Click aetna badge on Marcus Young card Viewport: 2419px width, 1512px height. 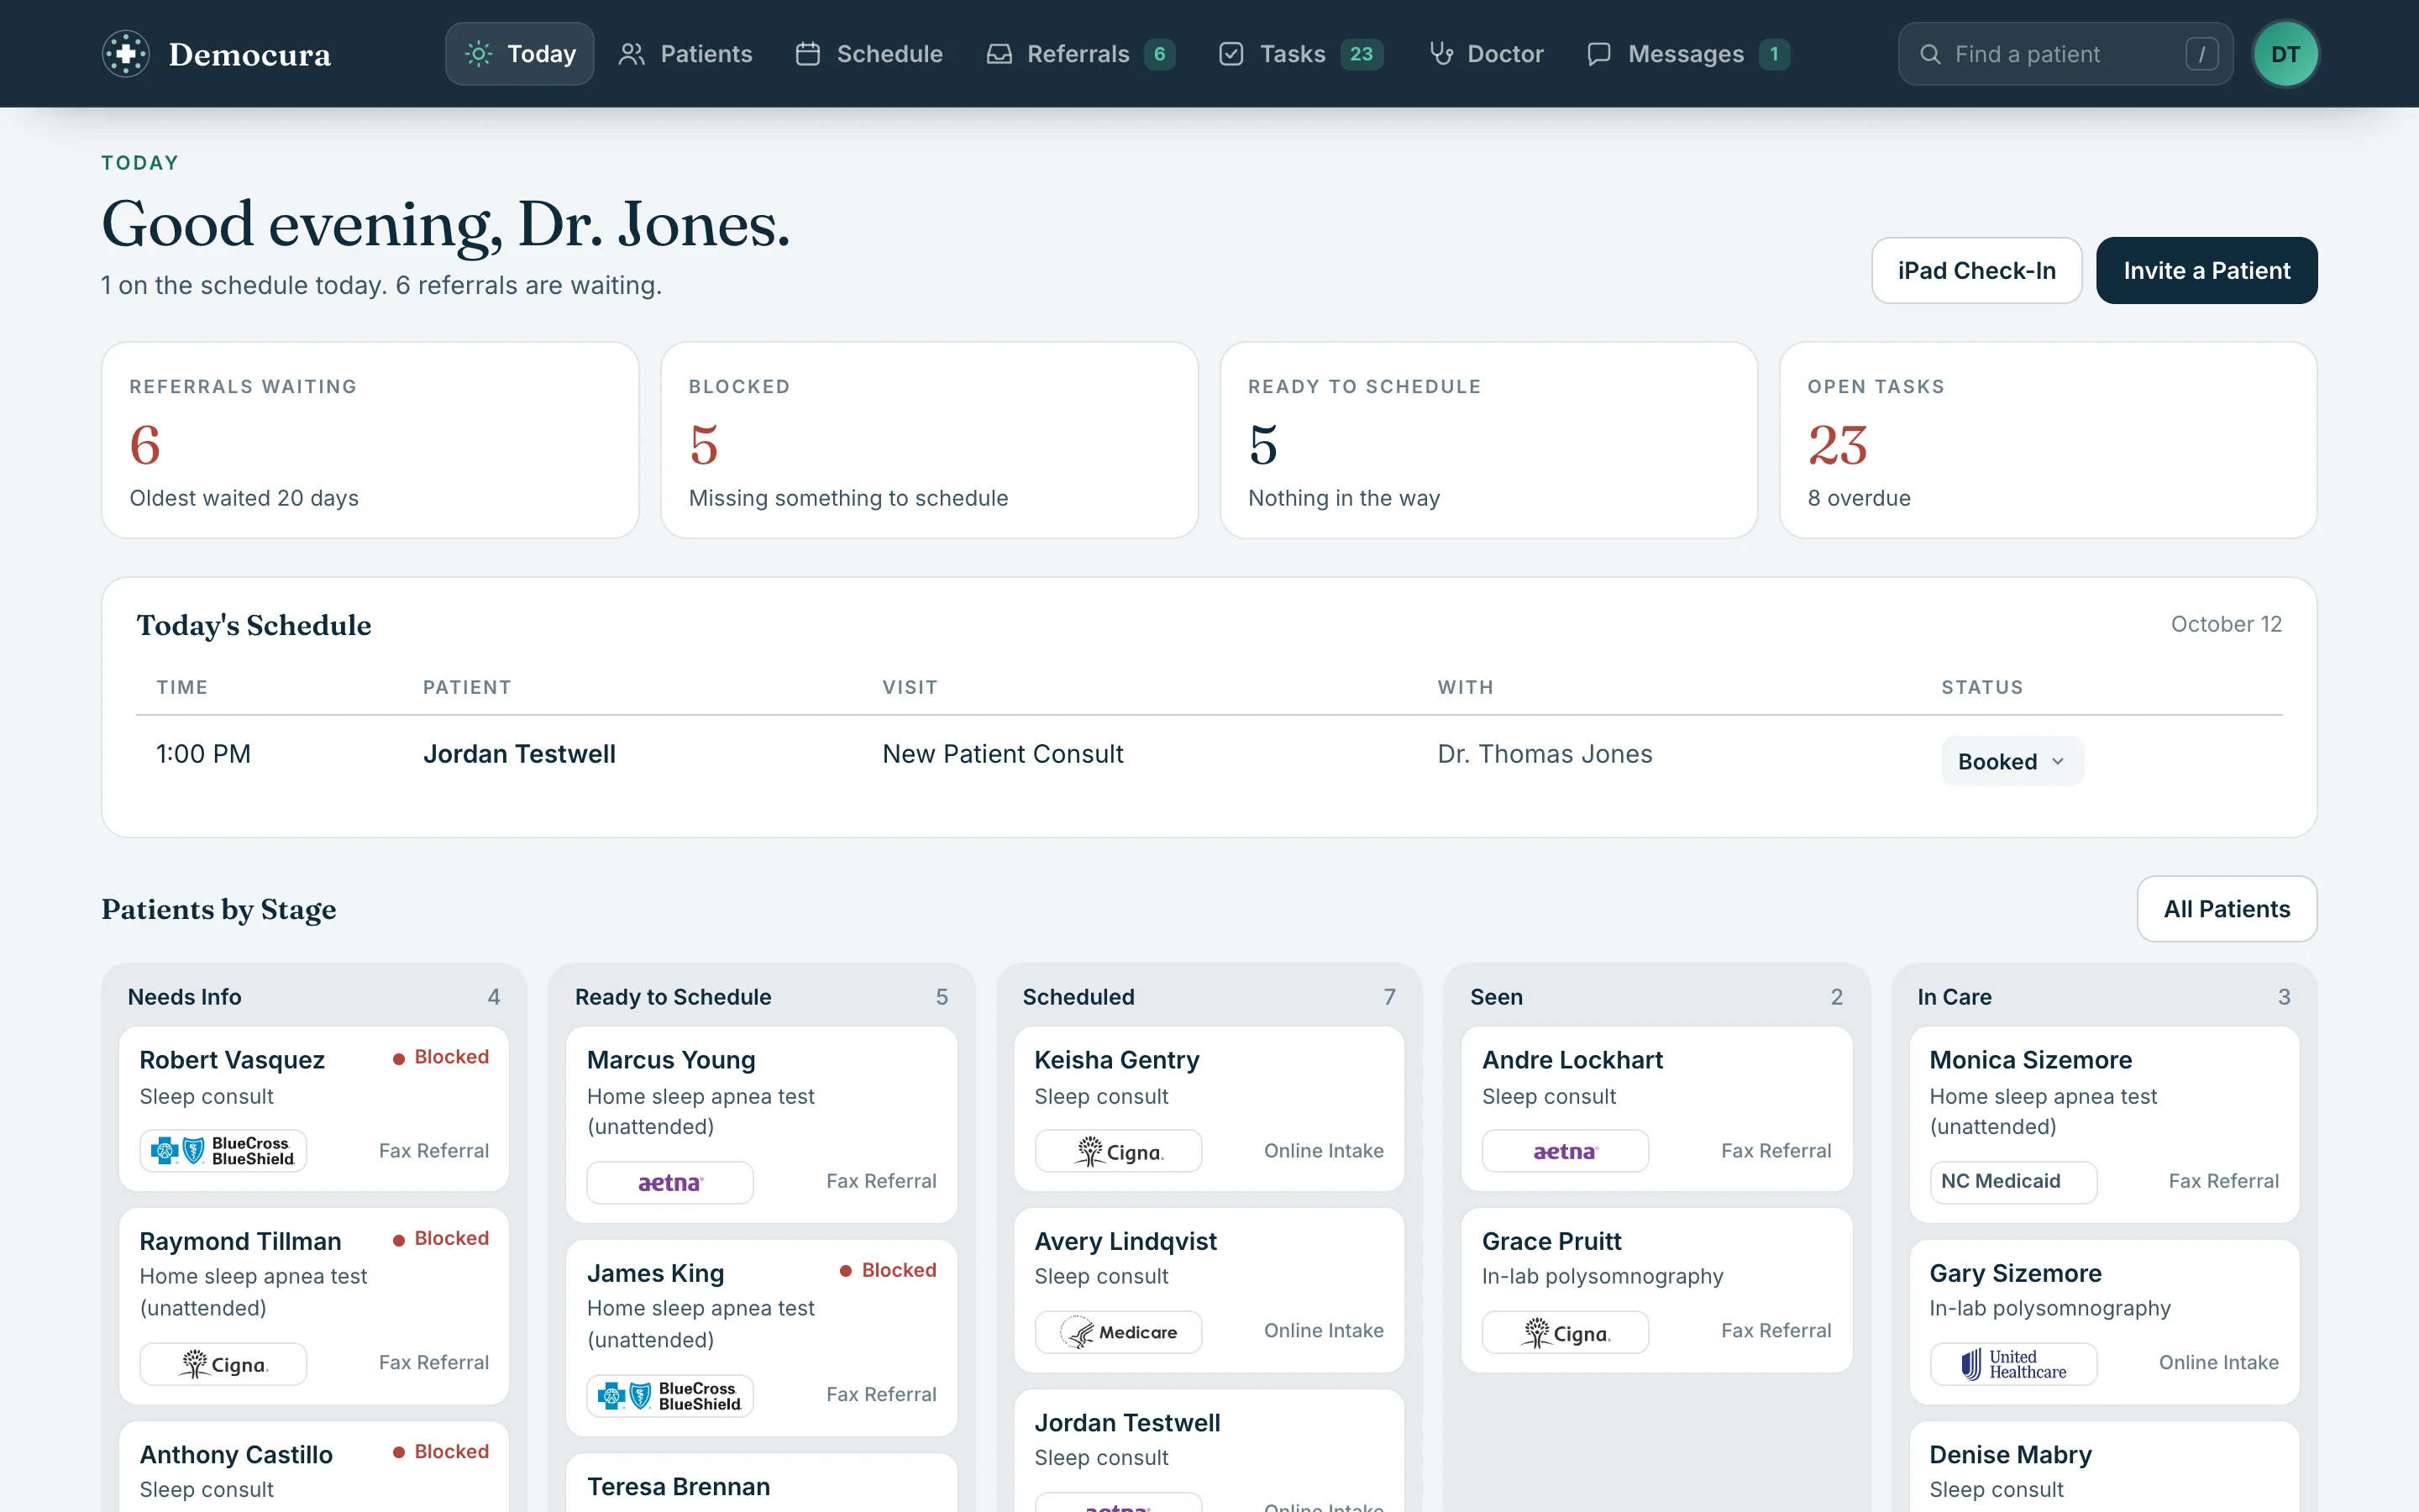[669, 1182]
